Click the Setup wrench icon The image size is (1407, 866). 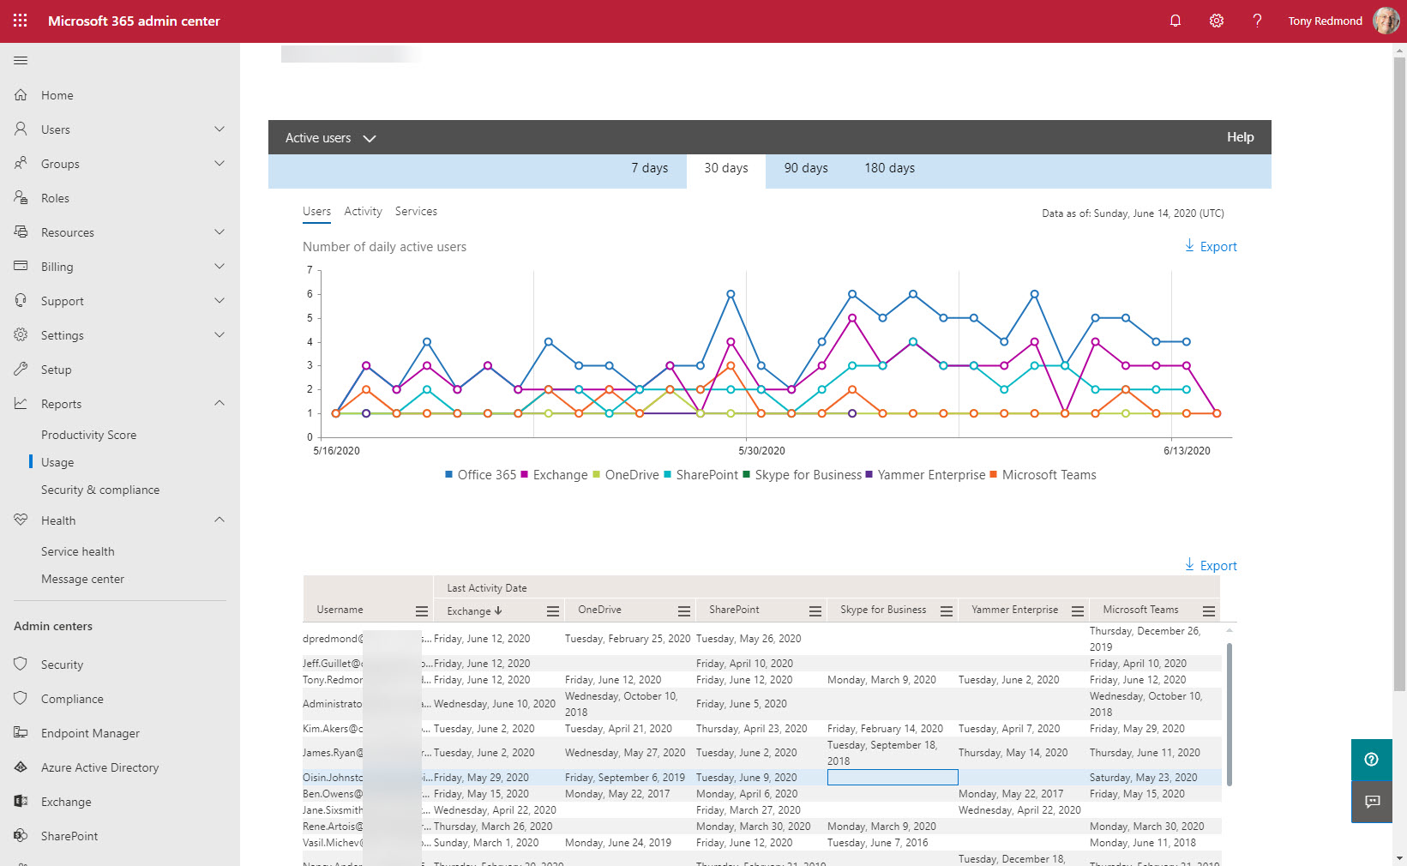pyautogui.click(x=21, y=370)
